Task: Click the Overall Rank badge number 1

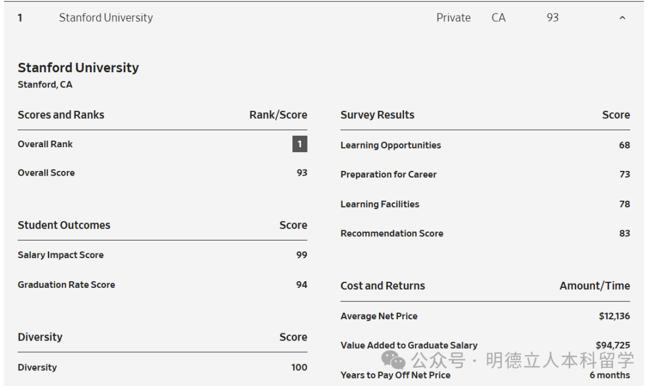Action: pos(300,144)
